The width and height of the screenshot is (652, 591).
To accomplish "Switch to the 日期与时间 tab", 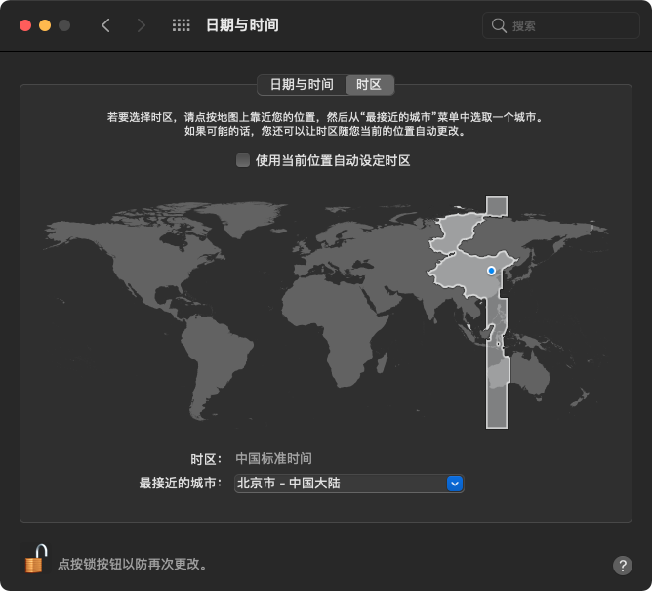I will coord(301,84).
